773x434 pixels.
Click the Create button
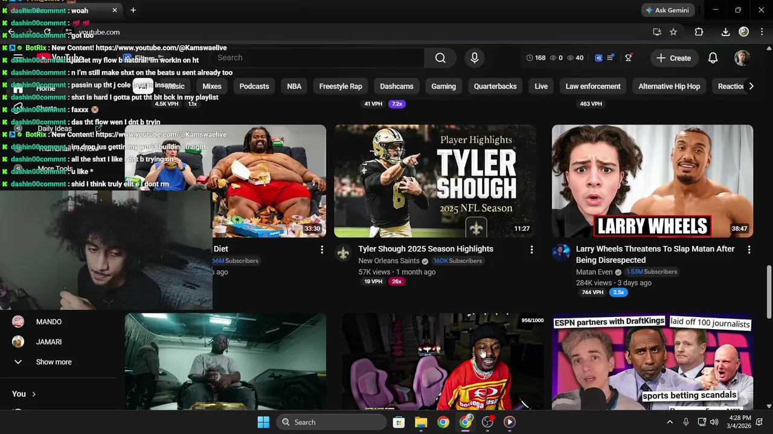point(674,58)
